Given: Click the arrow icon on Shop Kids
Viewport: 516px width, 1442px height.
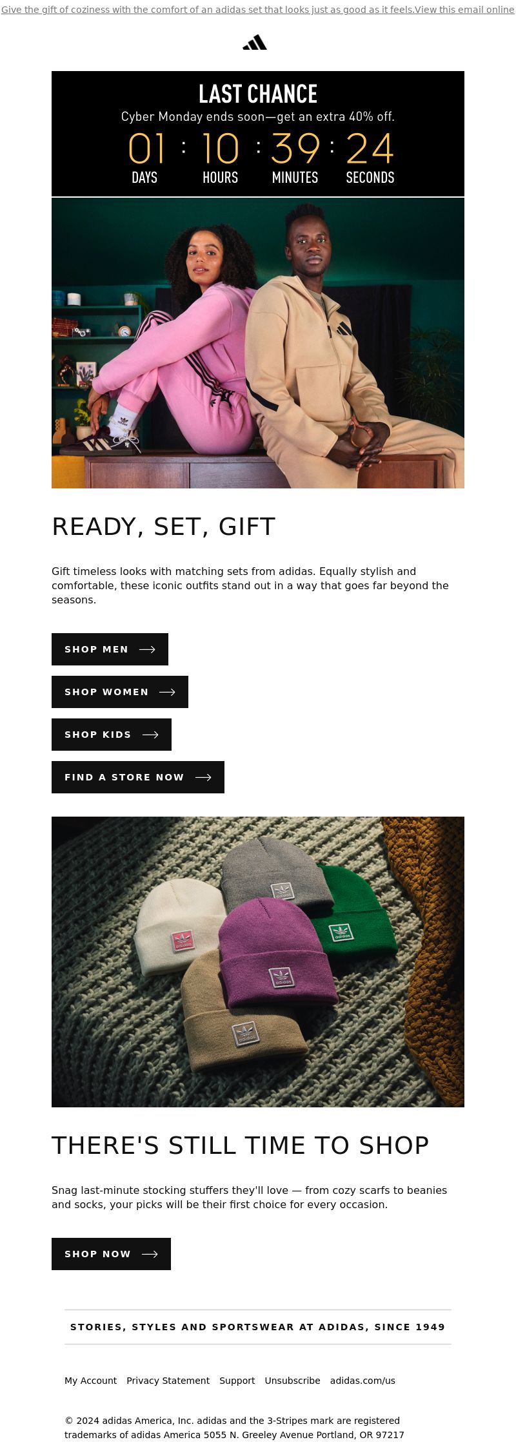Looking at the screenshot, I should click(150, 735).
